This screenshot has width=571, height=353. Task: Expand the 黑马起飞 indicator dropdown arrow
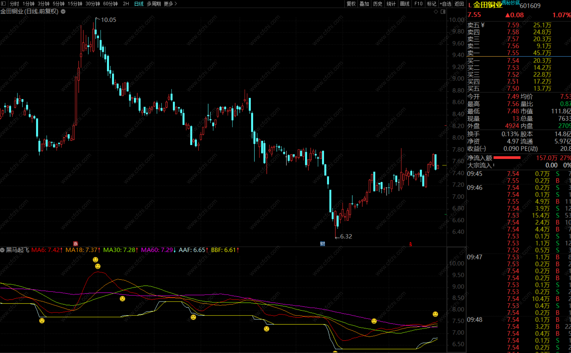[x=2, y=250]
